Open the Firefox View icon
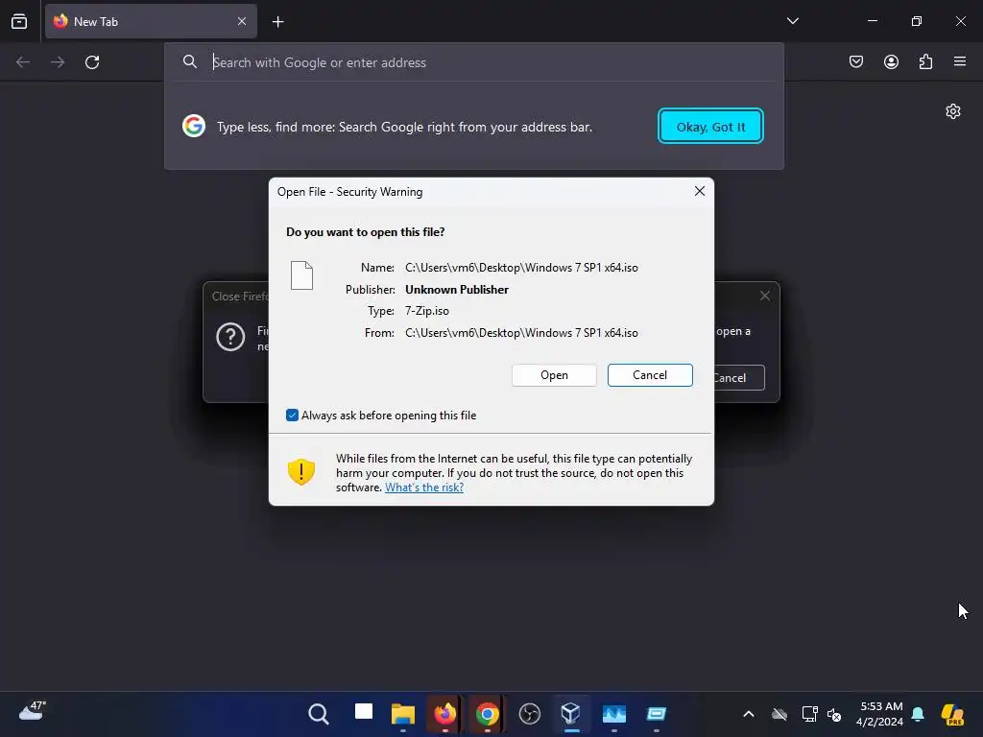Screen dimensions: 983x737 pyautogui.click(x=19, y=21)
